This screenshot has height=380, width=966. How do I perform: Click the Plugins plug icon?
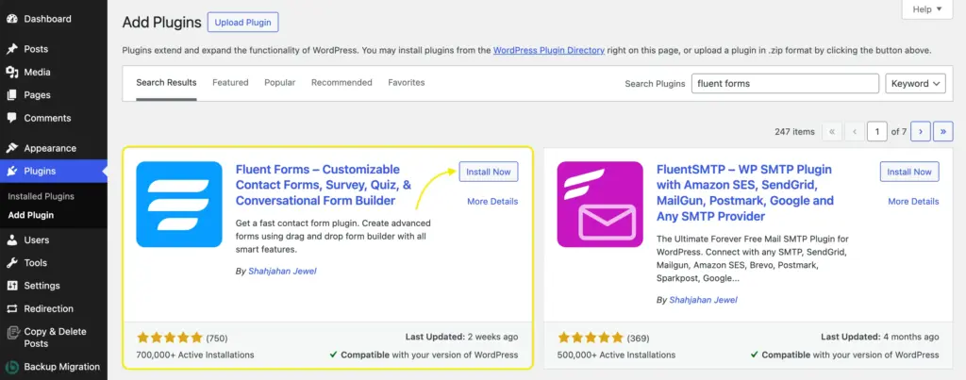(x=11, y=172)
